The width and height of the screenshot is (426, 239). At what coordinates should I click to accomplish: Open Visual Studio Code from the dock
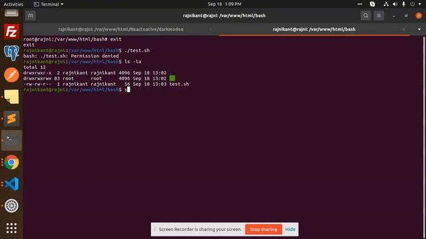click(x=11, y=184)
